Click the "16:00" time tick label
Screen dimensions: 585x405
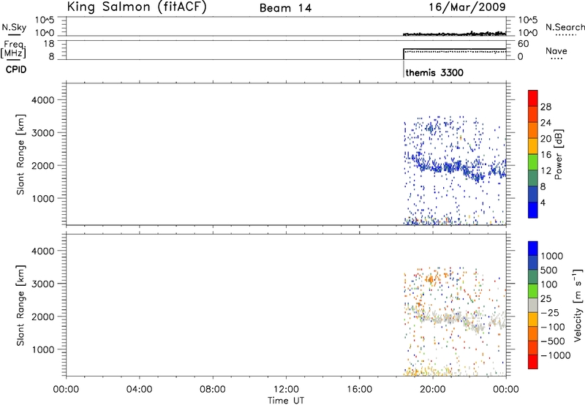359,390
